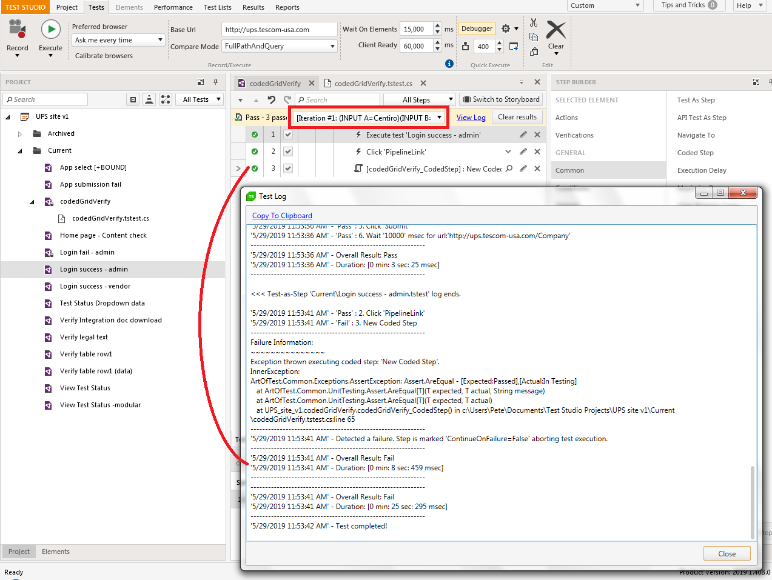Click the cut scissors icon
The image size is (772, 580).
click(x=534, y=22)
